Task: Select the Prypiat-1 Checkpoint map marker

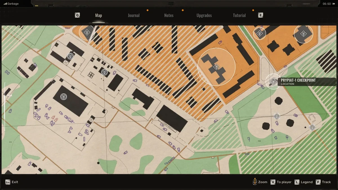Action: pyautogui.click(x=273, y=81)
